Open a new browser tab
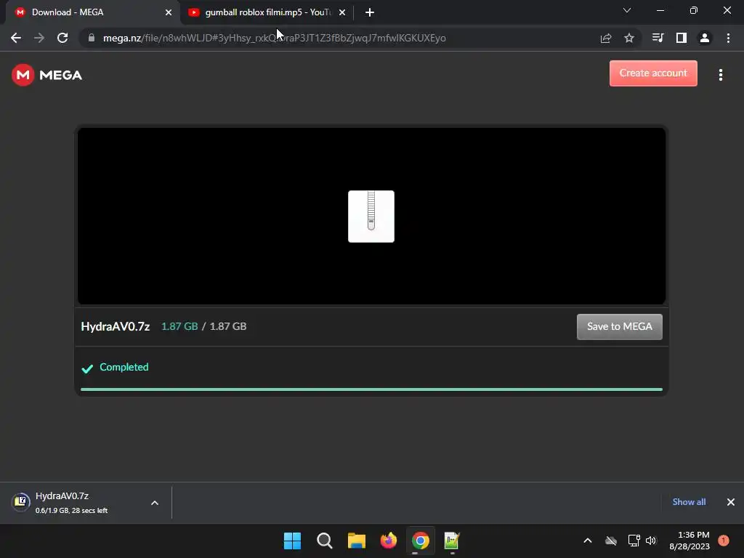 (370, 13)
